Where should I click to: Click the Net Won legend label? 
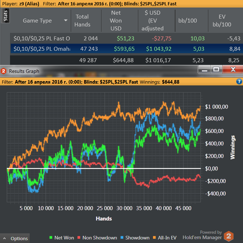[64, 238]
